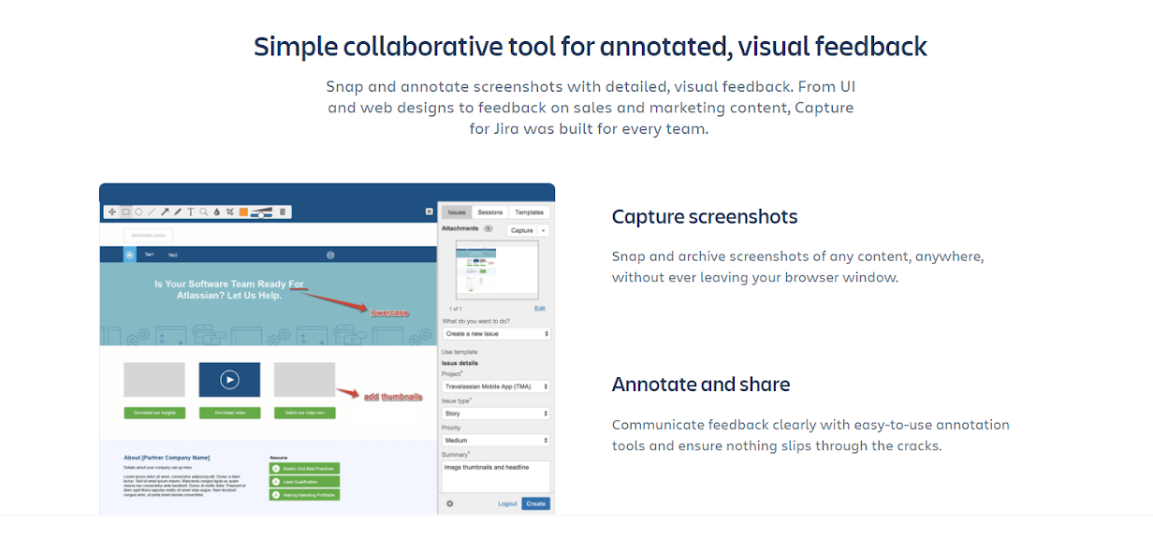
Task: Choose the Pencil drawing tool
Action: pyautogui.click(x=178, y=212)
